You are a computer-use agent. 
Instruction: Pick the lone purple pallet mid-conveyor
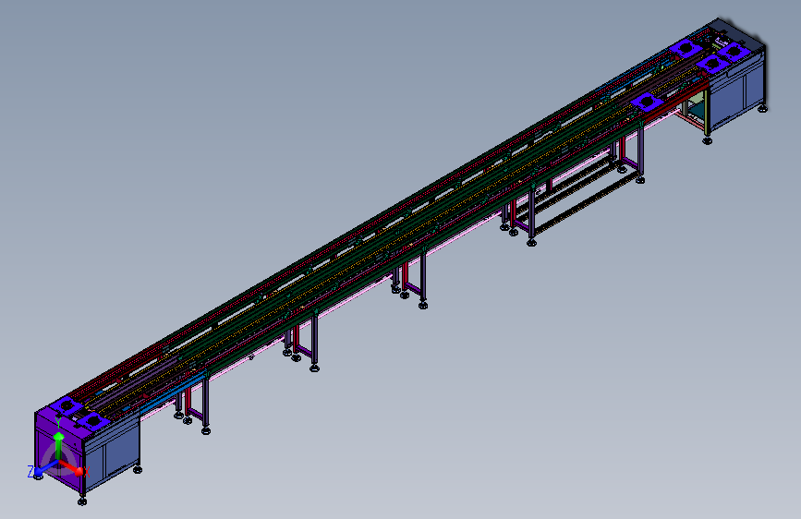pyautogui.click(x=648, y=102)
